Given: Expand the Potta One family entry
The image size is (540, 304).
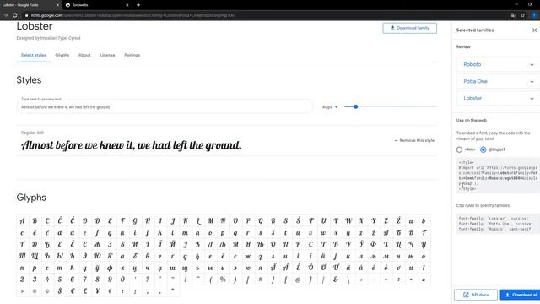Looking at the screenshot, I should (x=498, y=81).
